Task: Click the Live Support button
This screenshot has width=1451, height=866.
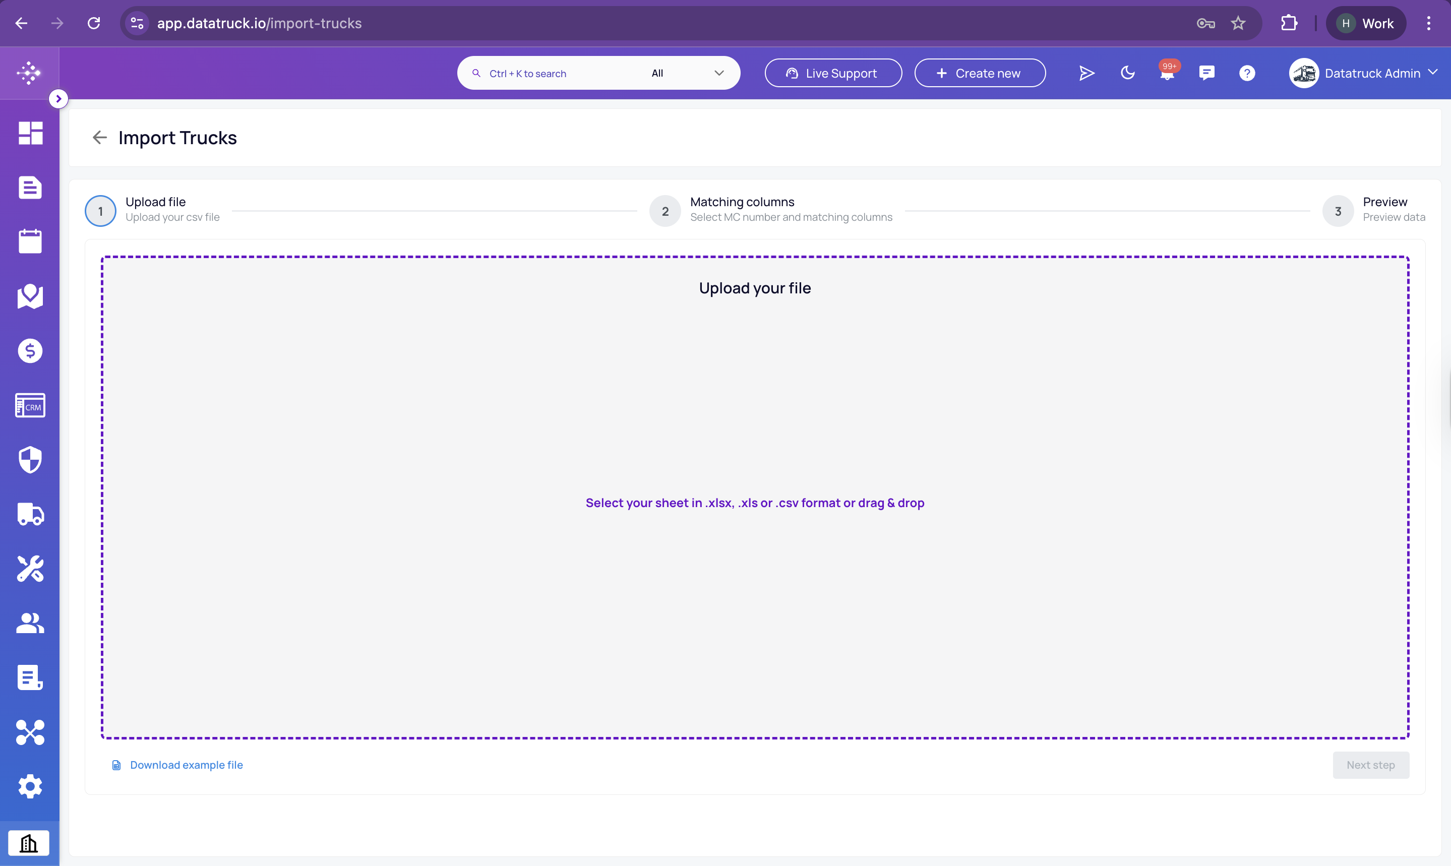Action: pos(833,73)
